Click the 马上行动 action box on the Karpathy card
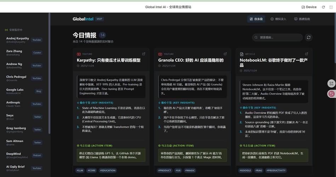This screenshot has height=177, width=336. (111, 155)
